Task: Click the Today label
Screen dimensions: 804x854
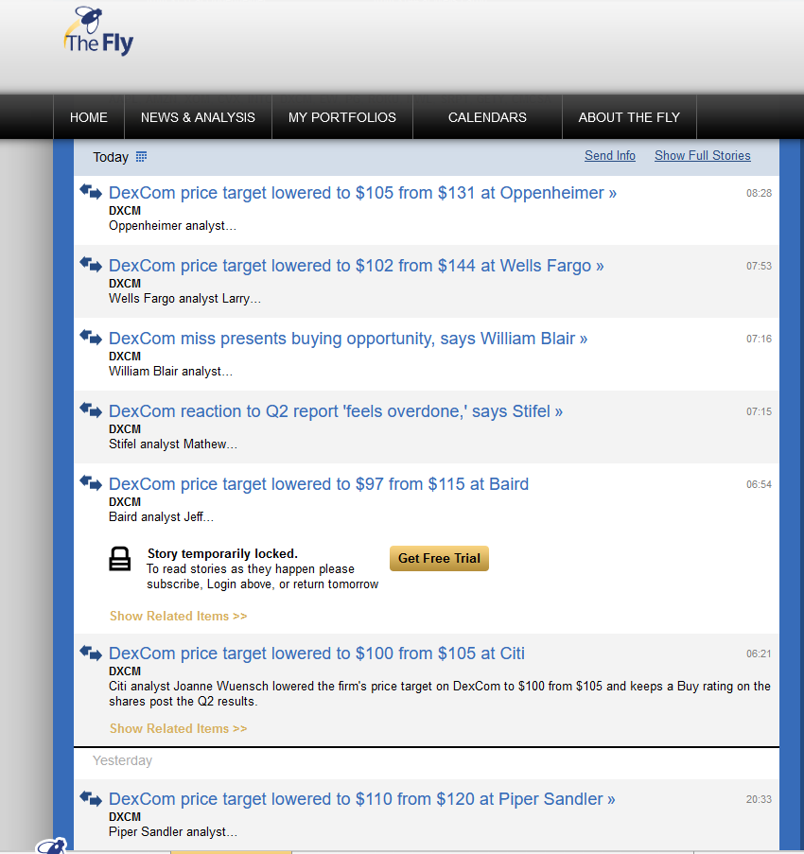Action: tap(111, 157)
